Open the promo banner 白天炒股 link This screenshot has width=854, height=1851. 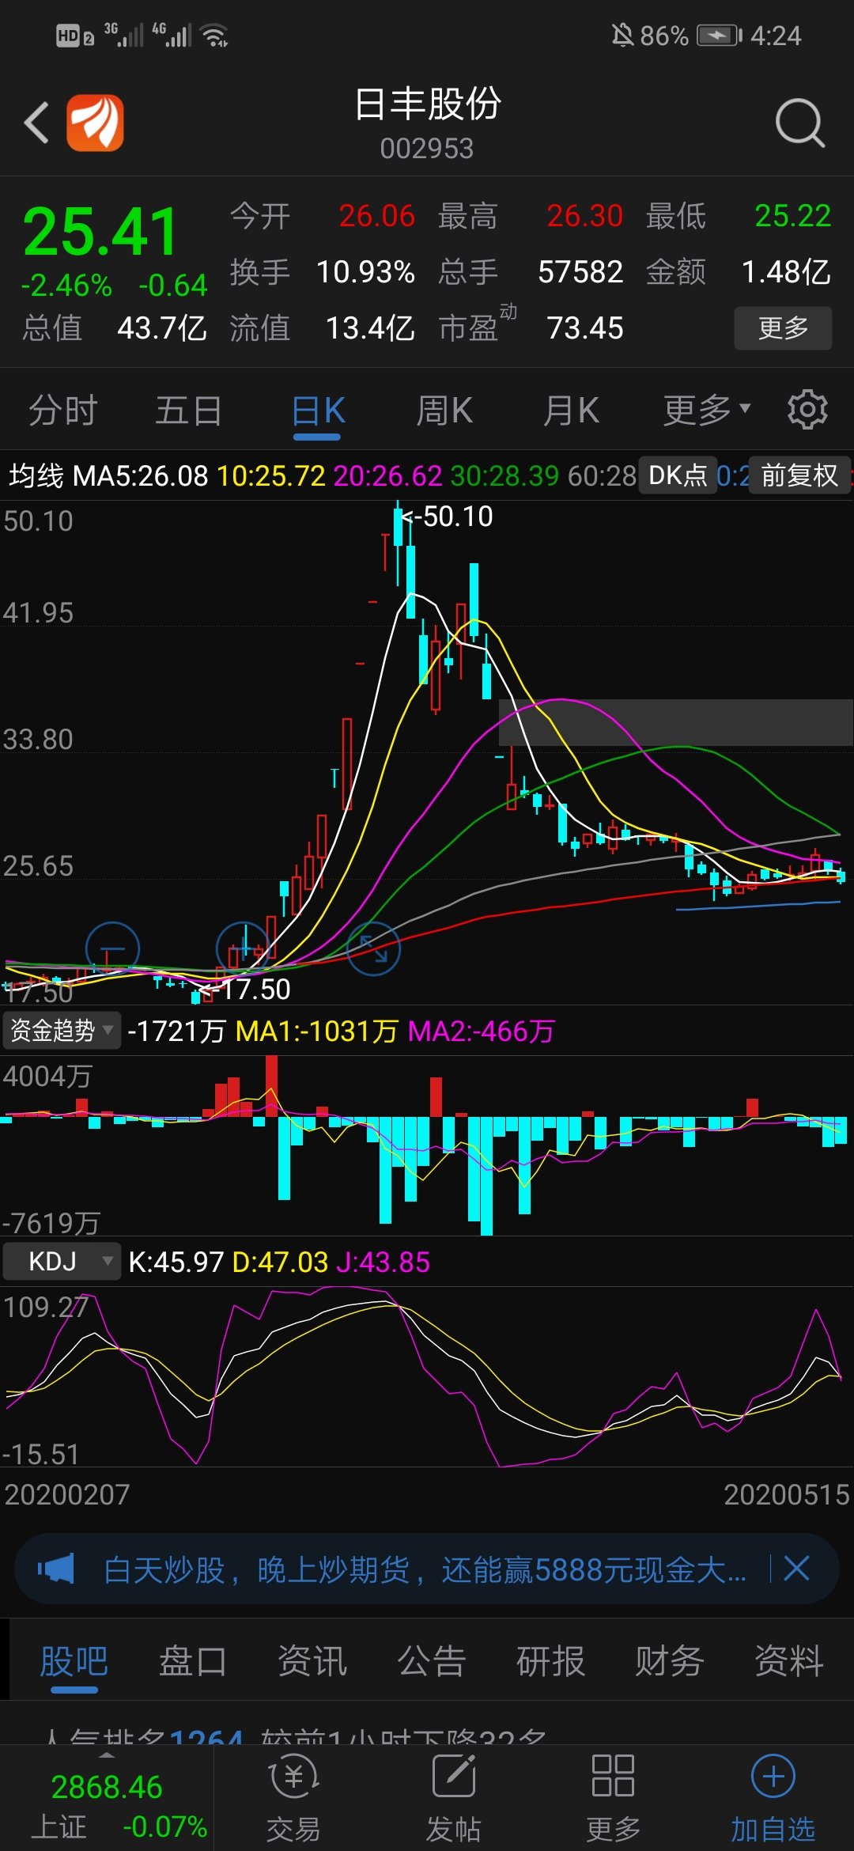tap(425, 1569)
